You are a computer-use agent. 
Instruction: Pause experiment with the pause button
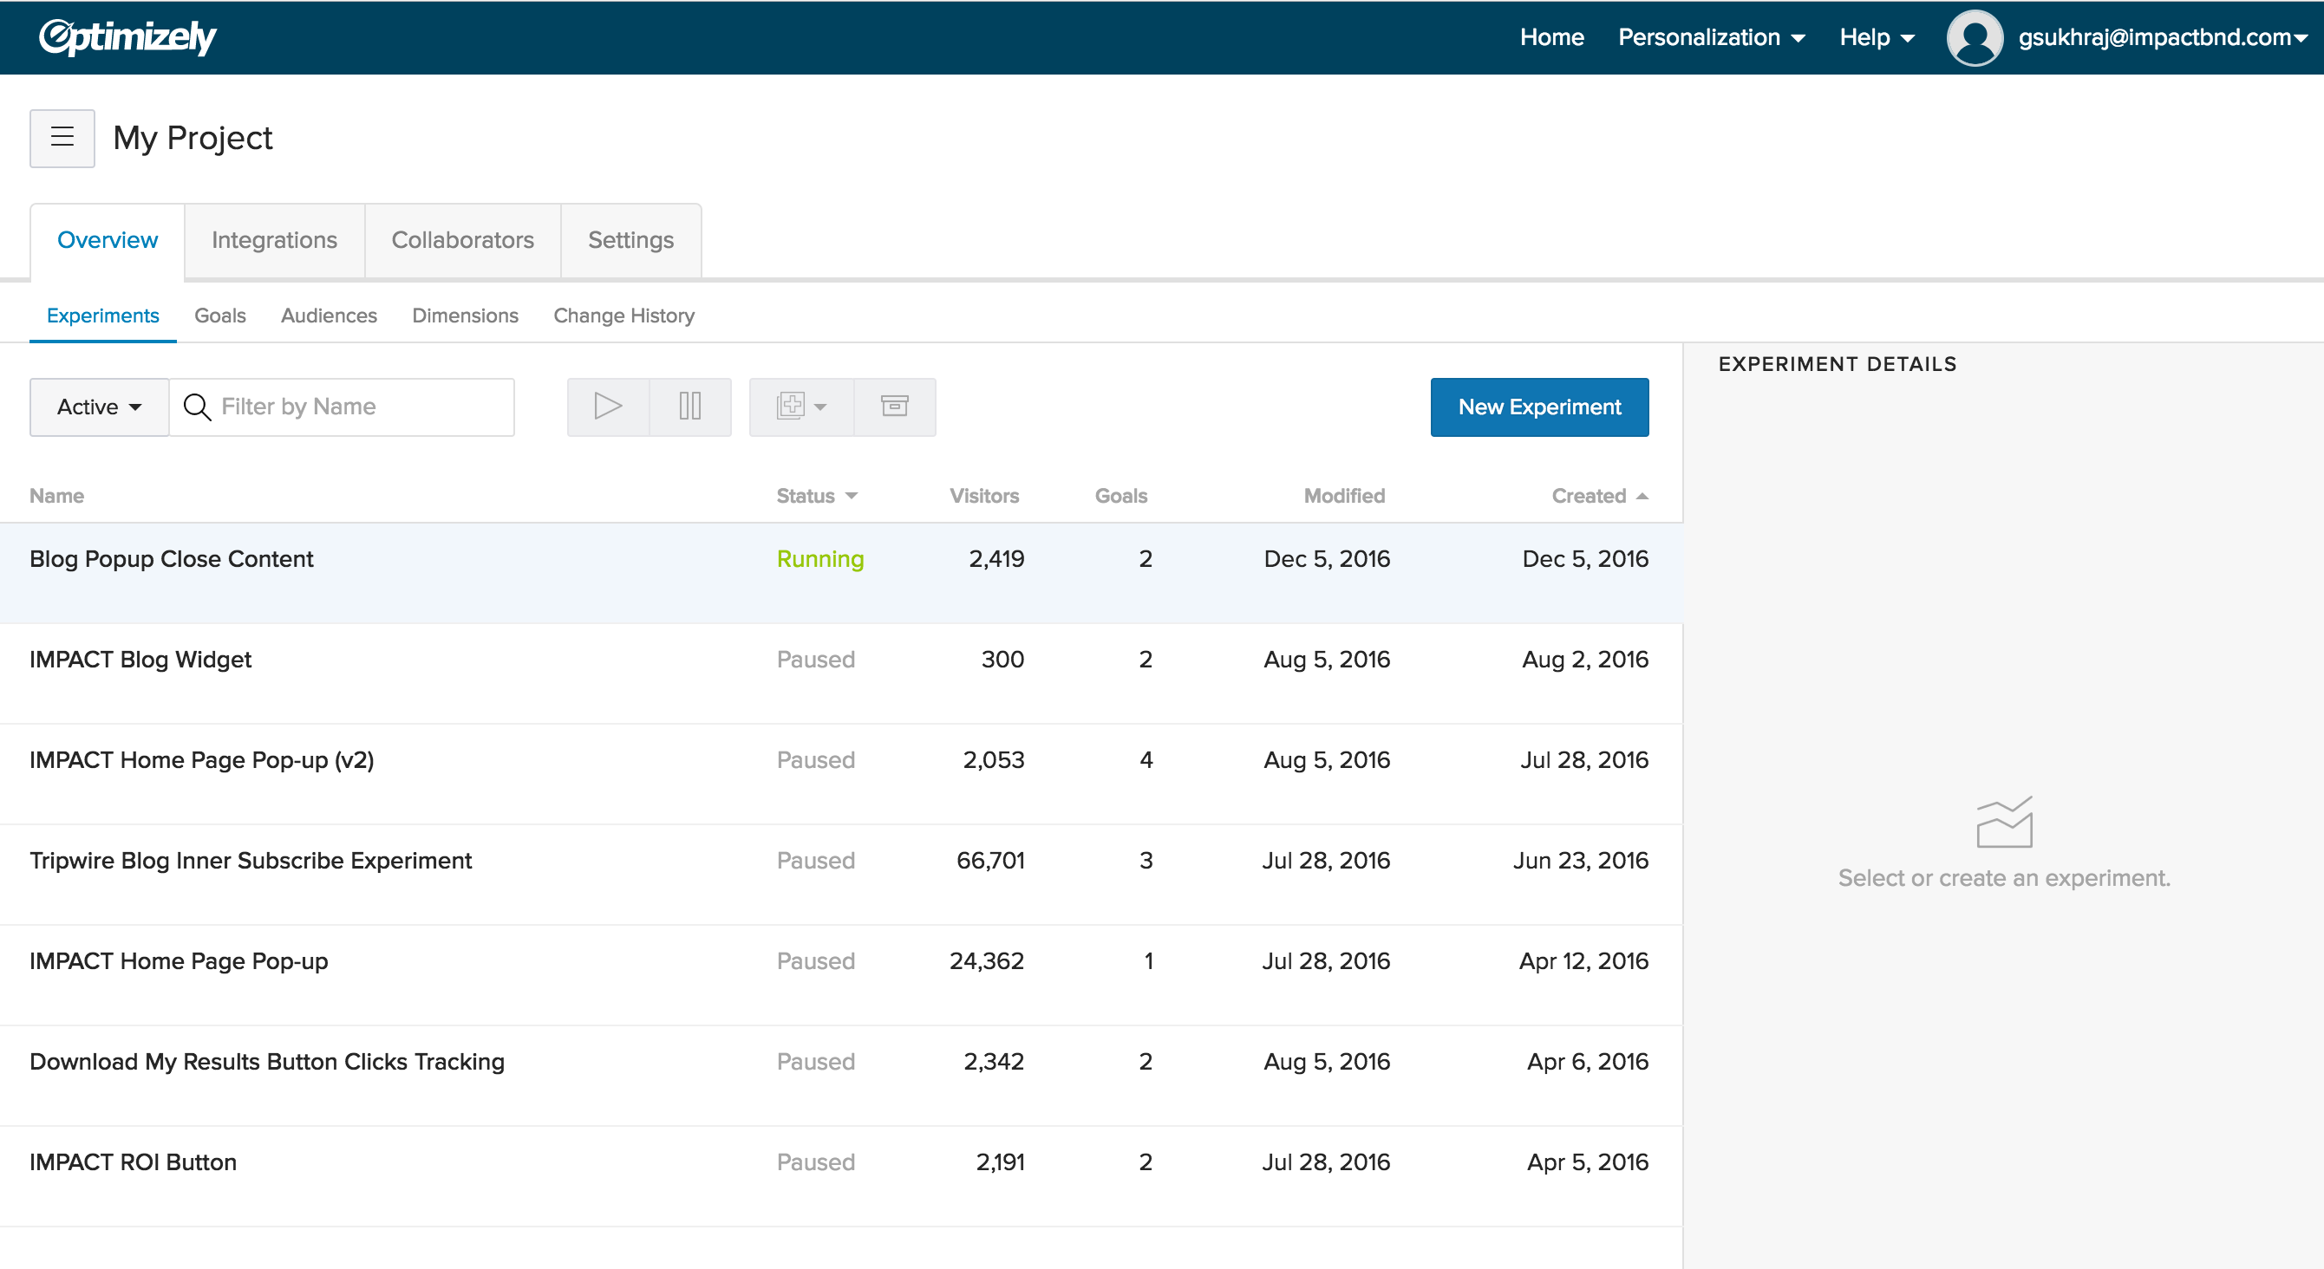(690, 407)
